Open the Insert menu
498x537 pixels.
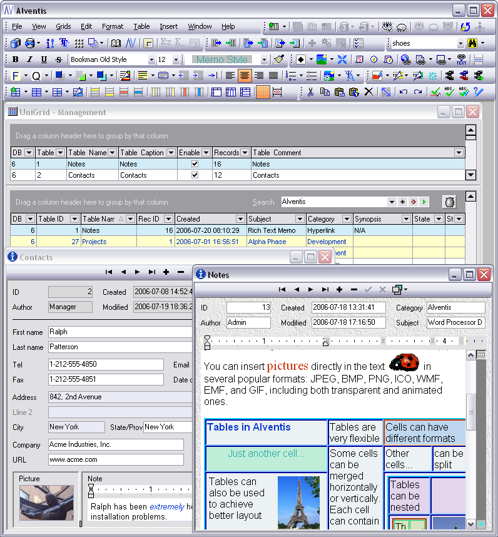(168, 26)
